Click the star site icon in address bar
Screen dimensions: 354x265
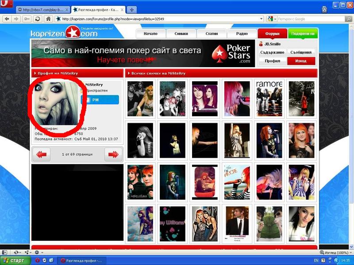click(58, 19)
